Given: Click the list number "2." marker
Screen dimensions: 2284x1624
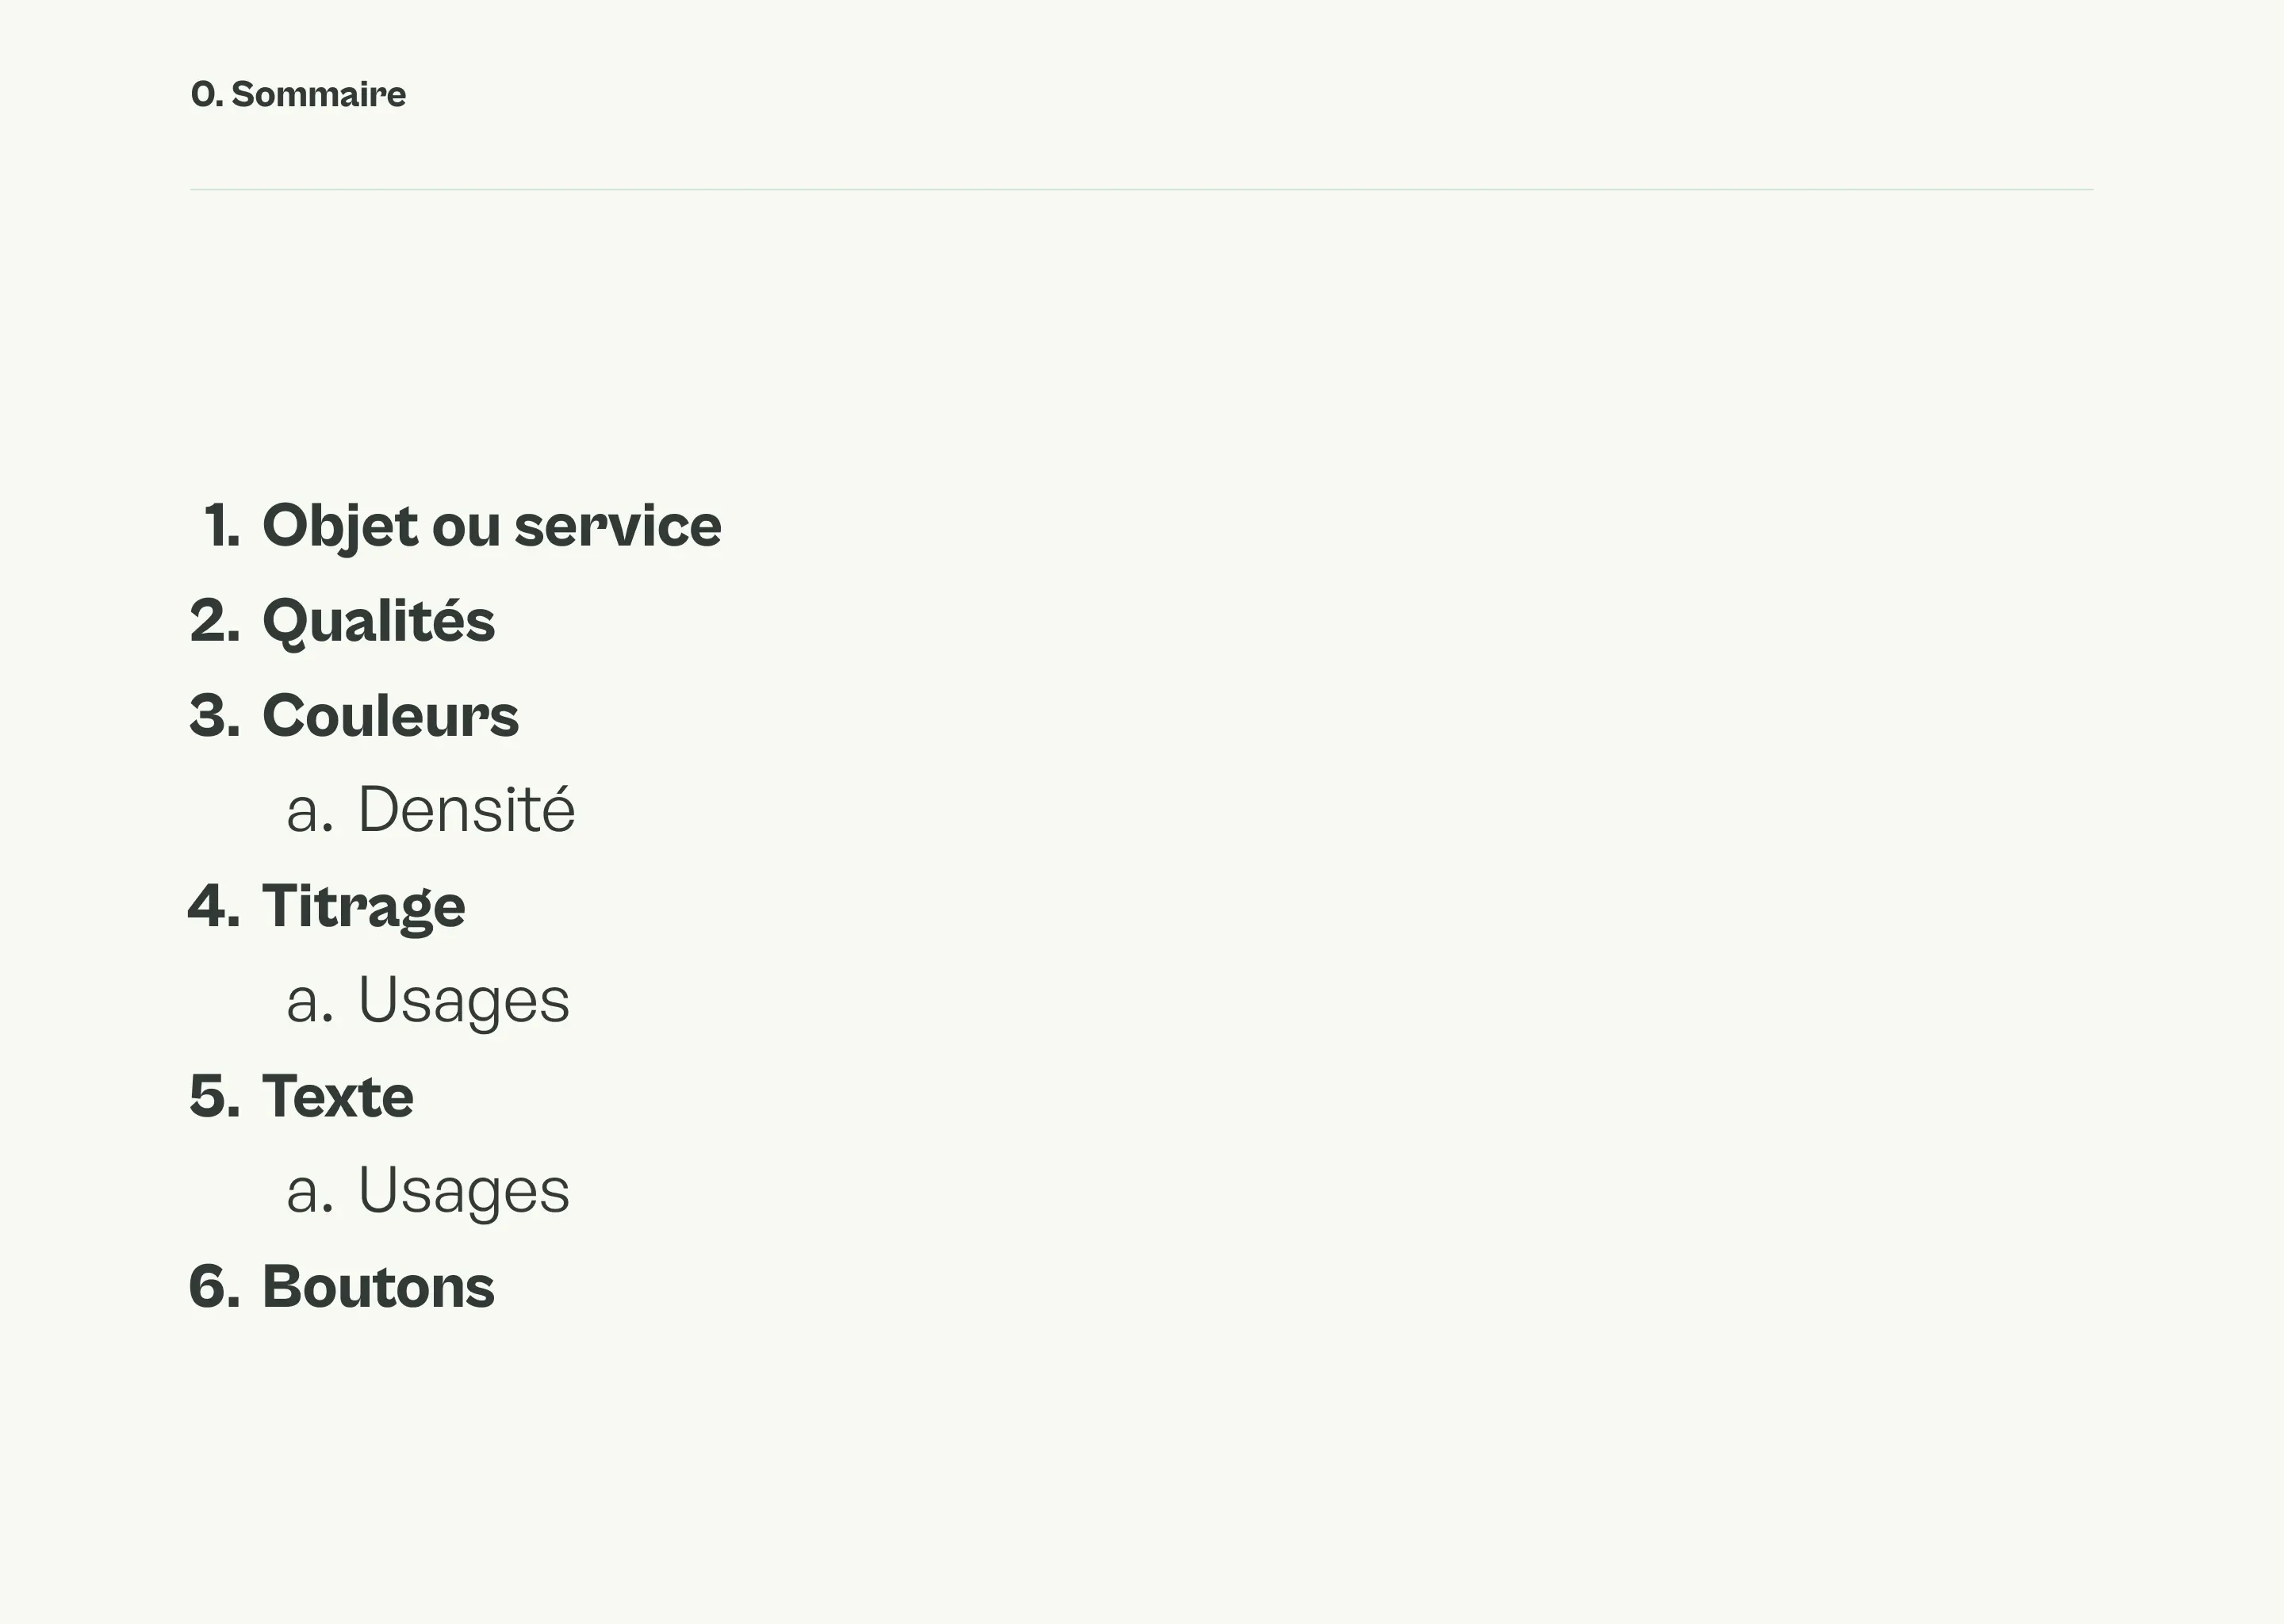Looking at the screenshot, I should tap(215, 621).
